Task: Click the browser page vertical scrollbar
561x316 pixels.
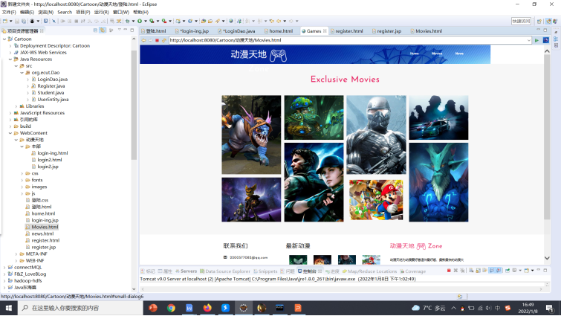Action: pos(547,137)
